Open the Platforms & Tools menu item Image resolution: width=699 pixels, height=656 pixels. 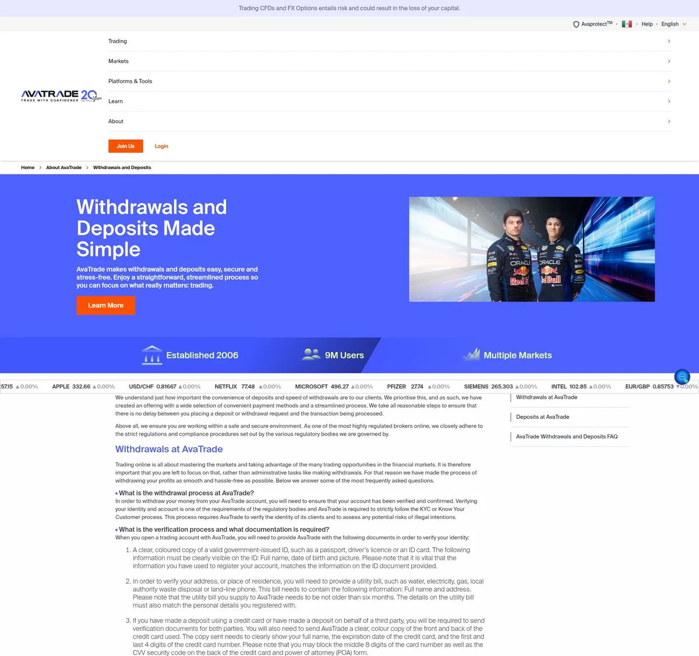tap(390, 82)
